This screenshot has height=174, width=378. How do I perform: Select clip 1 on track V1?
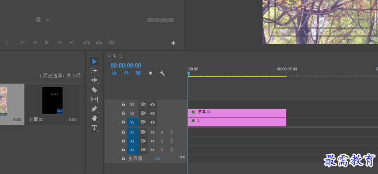(237, 122)
